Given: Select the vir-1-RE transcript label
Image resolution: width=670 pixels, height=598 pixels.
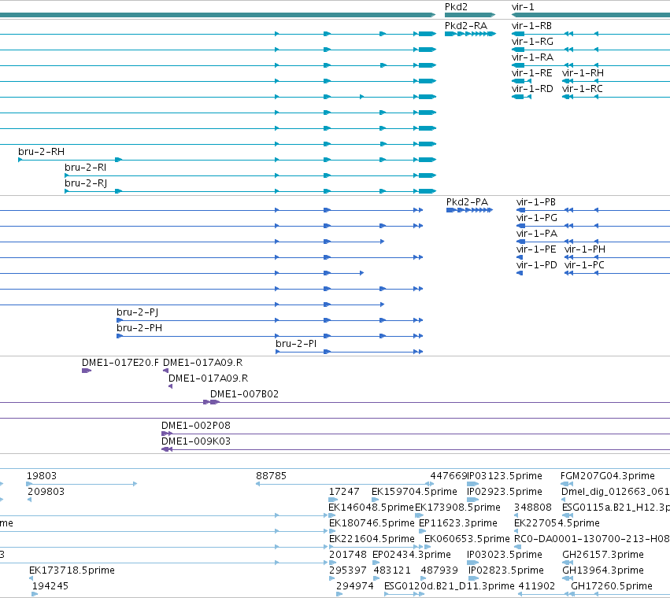Looking at the screenshot, I should pos(532,73).
